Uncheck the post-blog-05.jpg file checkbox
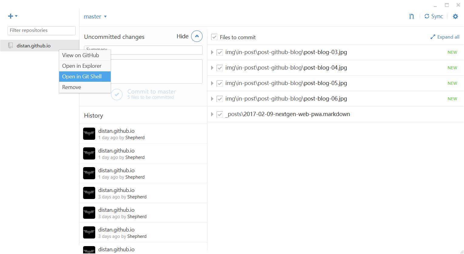The image size is (464, 254). coord(220,83)
